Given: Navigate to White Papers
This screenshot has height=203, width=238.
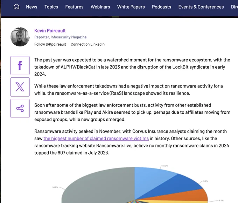Looking at the screenshot, I should pyautogui.click(x=131, y=7).
